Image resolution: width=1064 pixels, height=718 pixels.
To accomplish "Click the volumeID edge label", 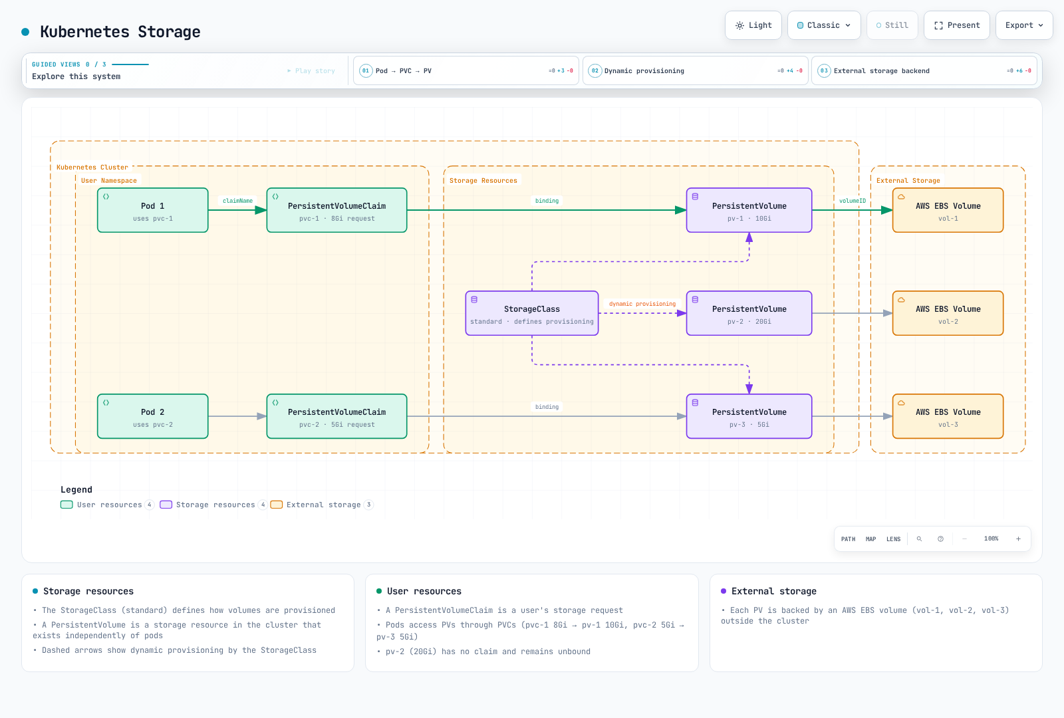I will tap(853, 201).
